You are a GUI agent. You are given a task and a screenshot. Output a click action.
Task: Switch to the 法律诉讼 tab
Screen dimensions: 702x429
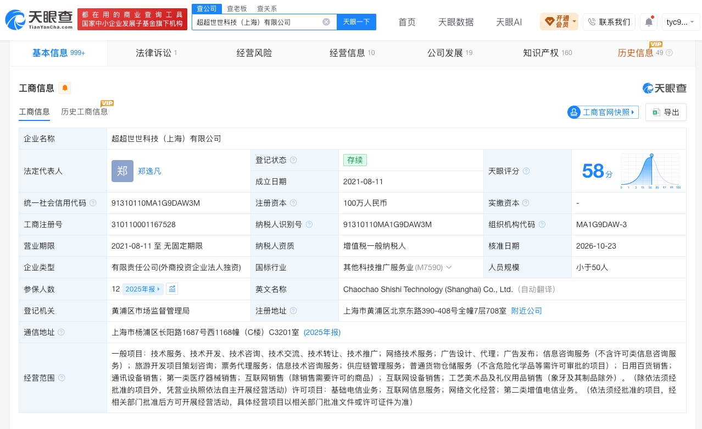156,53
